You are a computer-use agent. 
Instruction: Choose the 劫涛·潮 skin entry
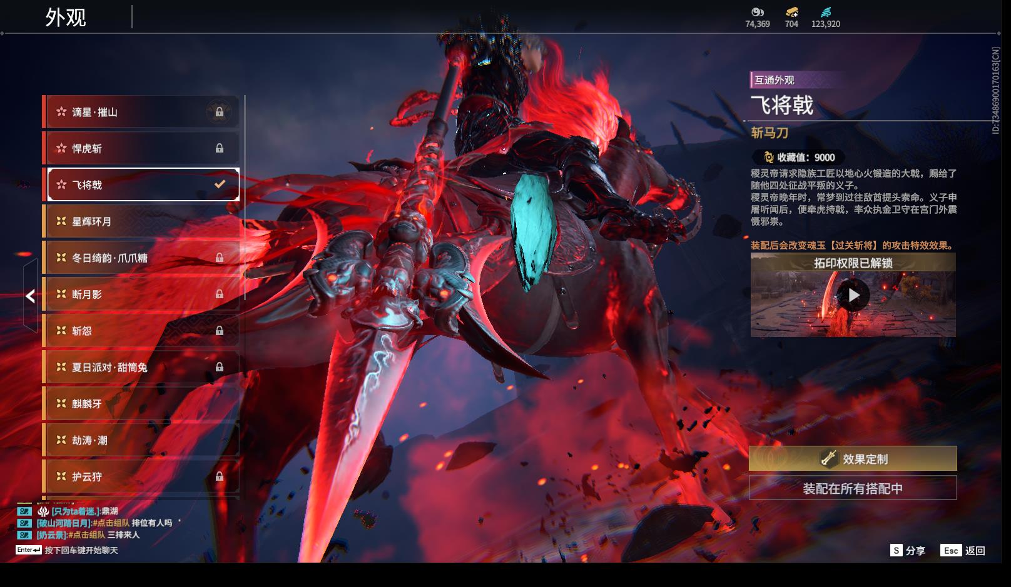pos(141,440)
